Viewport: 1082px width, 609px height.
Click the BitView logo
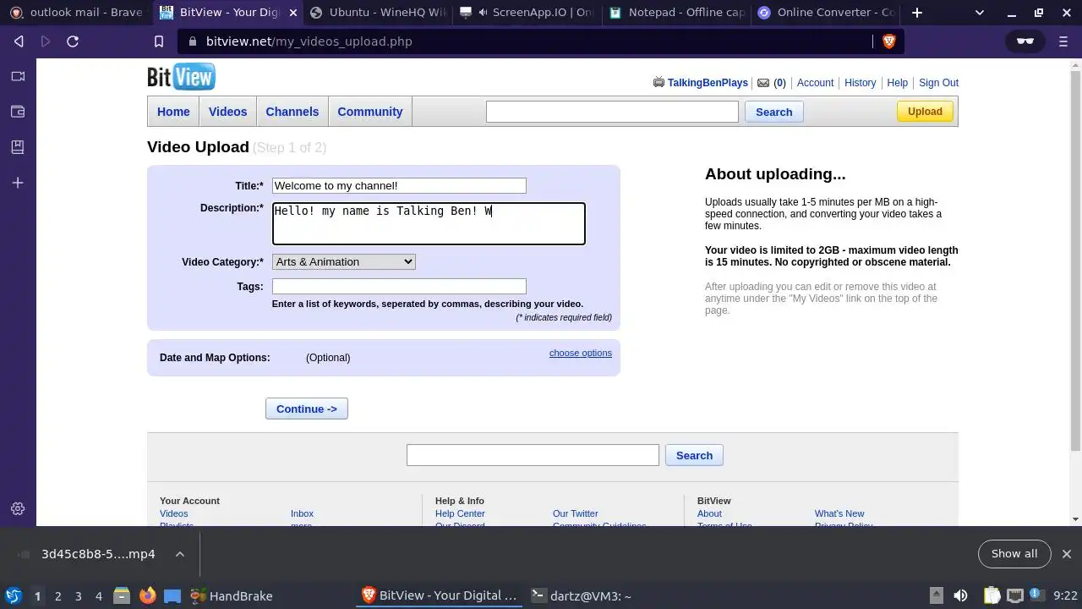point(181,77)
